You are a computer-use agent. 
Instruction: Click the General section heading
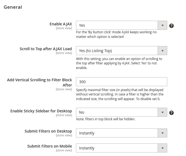(x=13, y=7)
